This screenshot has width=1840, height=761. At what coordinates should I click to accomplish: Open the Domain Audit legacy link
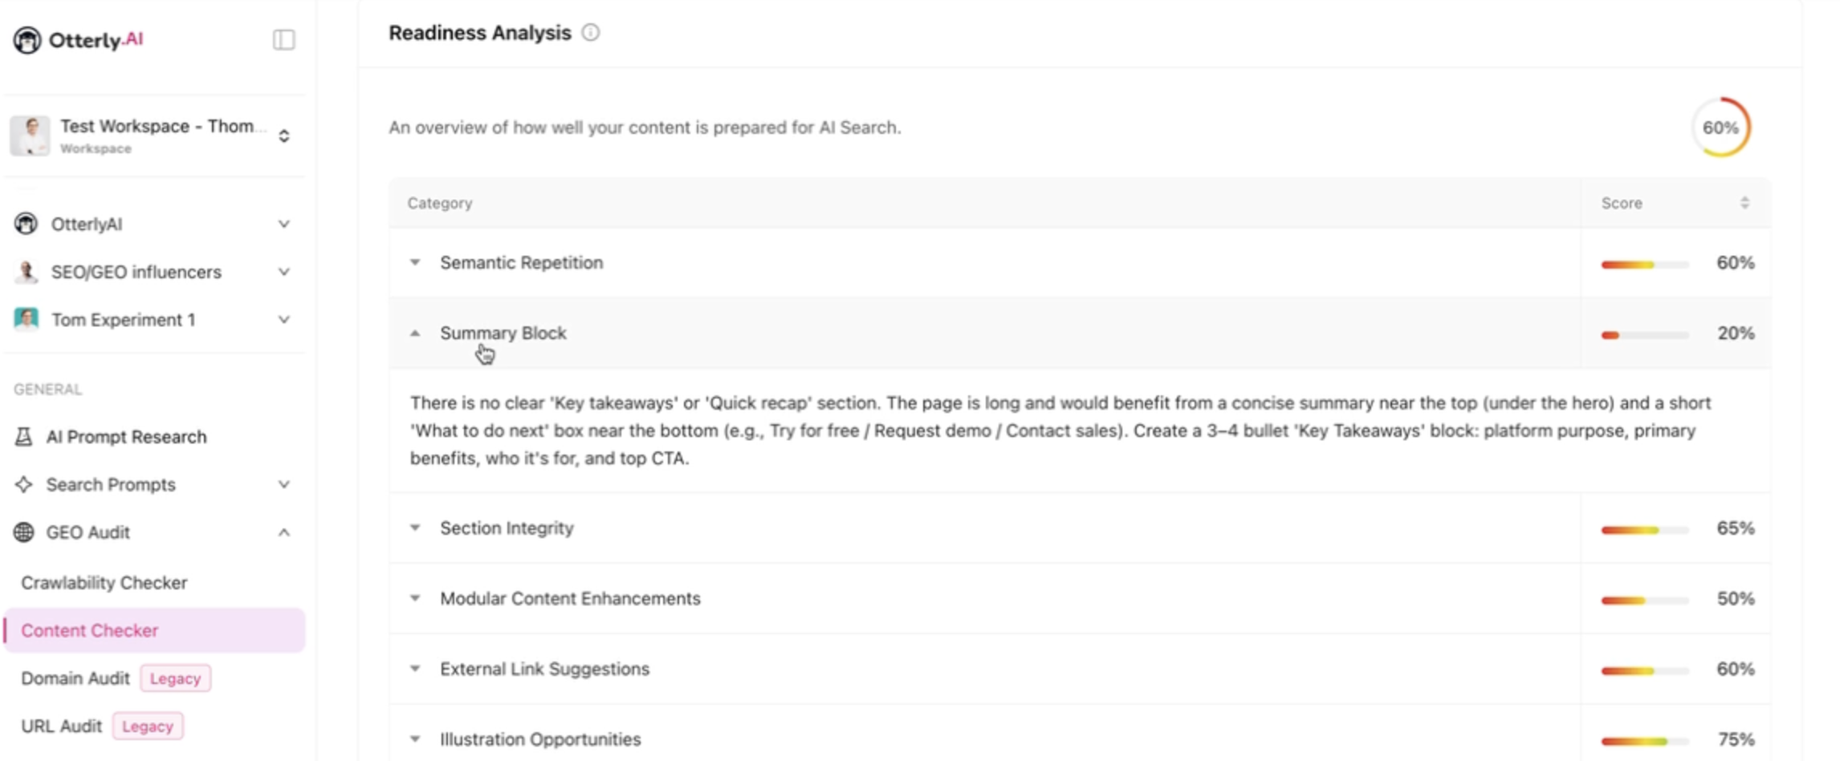tap(75, 678)
